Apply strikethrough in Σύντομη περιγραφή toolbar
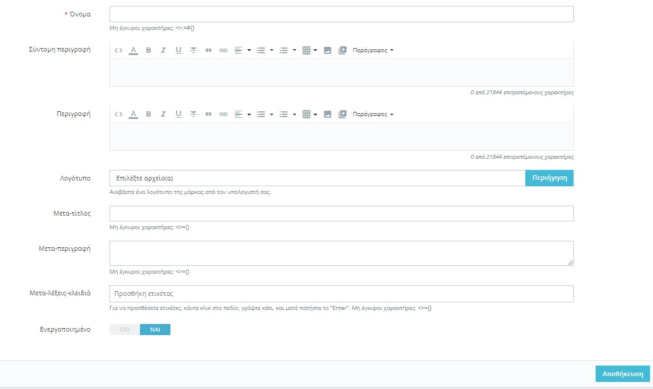The width and height of the screenshot is (653, 389). point(193,50)
